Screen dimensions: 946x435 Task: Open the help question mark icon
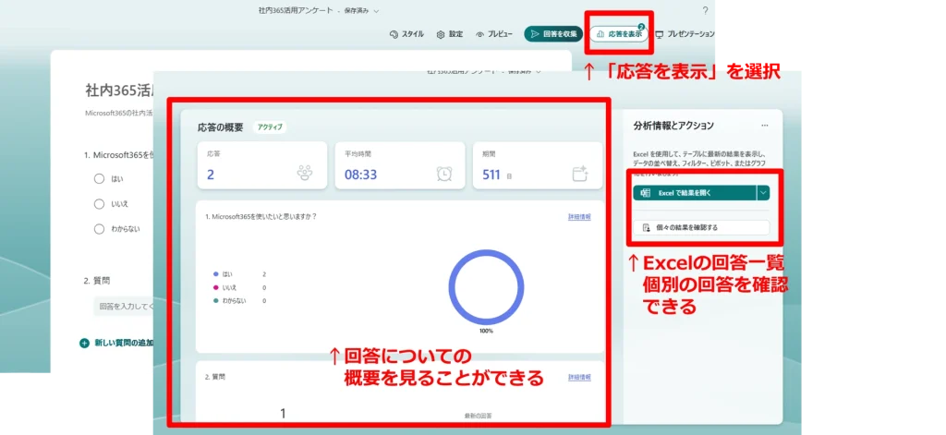point(705,11)
